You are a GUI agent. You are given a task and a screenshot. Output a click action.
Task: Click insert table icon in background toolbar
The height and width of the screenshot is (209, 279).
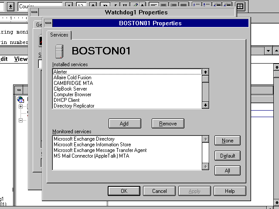[x=240, y=7]
